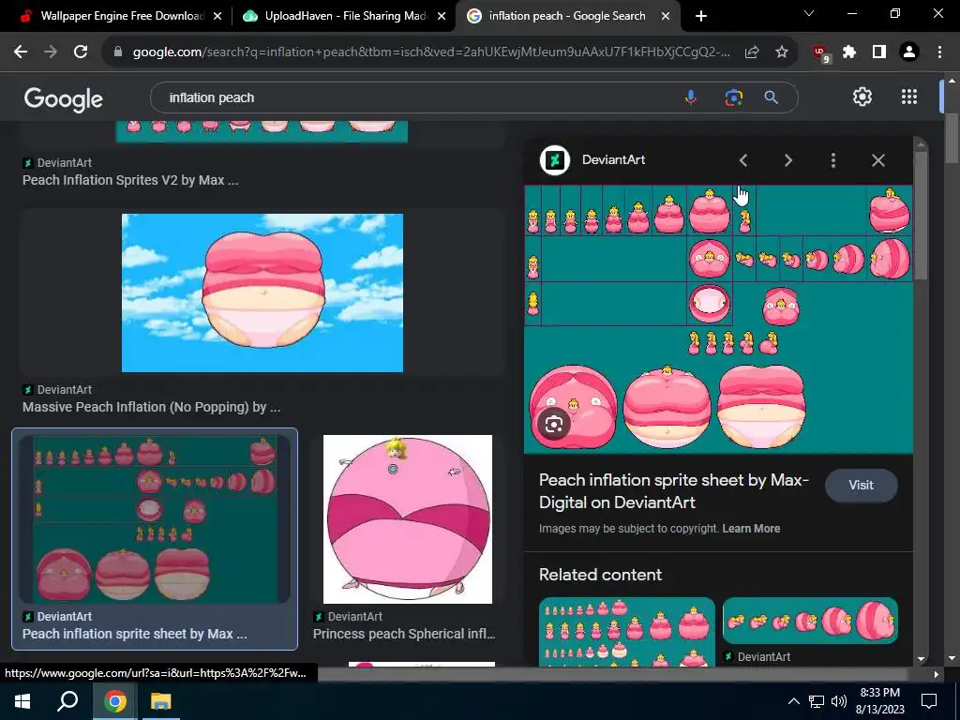Close the image preview panel

(x=877, y=160)
